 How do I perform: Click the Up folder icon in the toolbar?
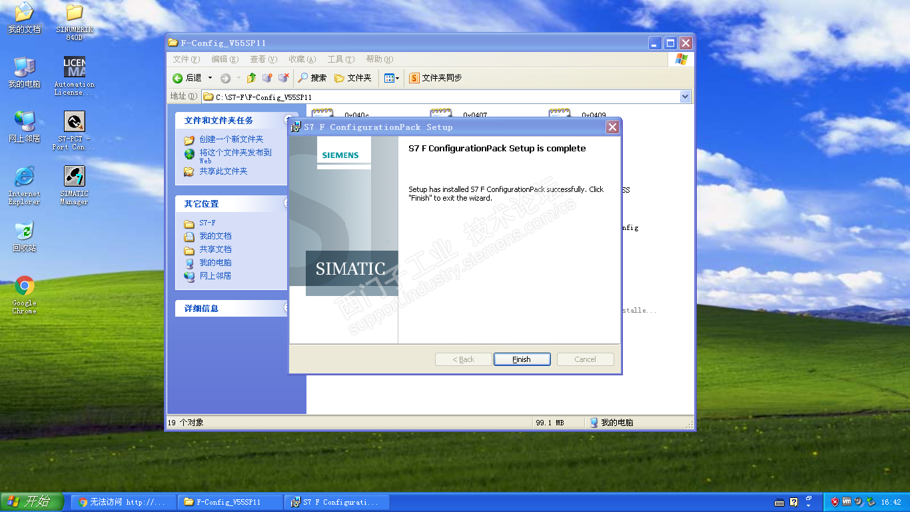[x=251, y=78]
